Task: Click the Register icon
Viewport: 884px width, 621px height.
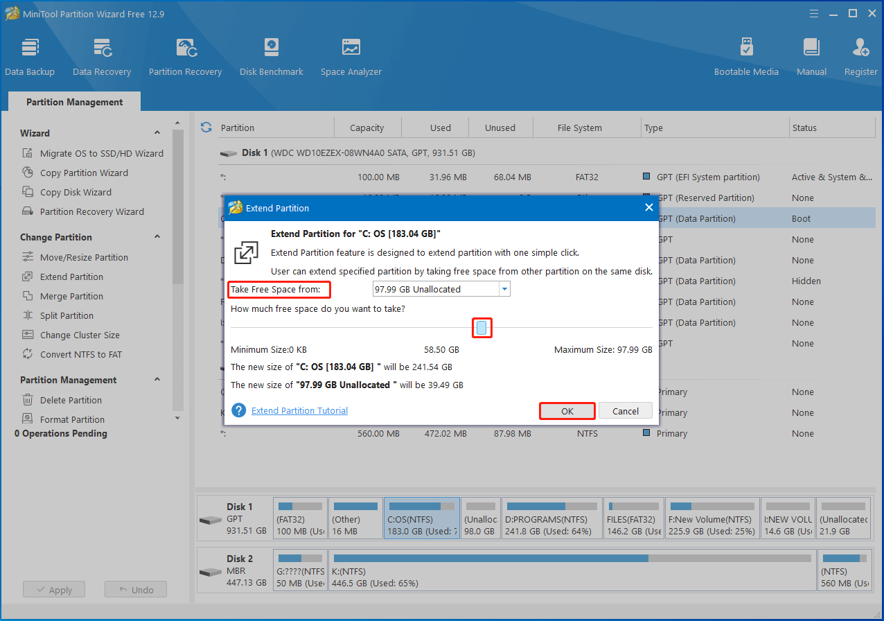Action: pos(860,55)
